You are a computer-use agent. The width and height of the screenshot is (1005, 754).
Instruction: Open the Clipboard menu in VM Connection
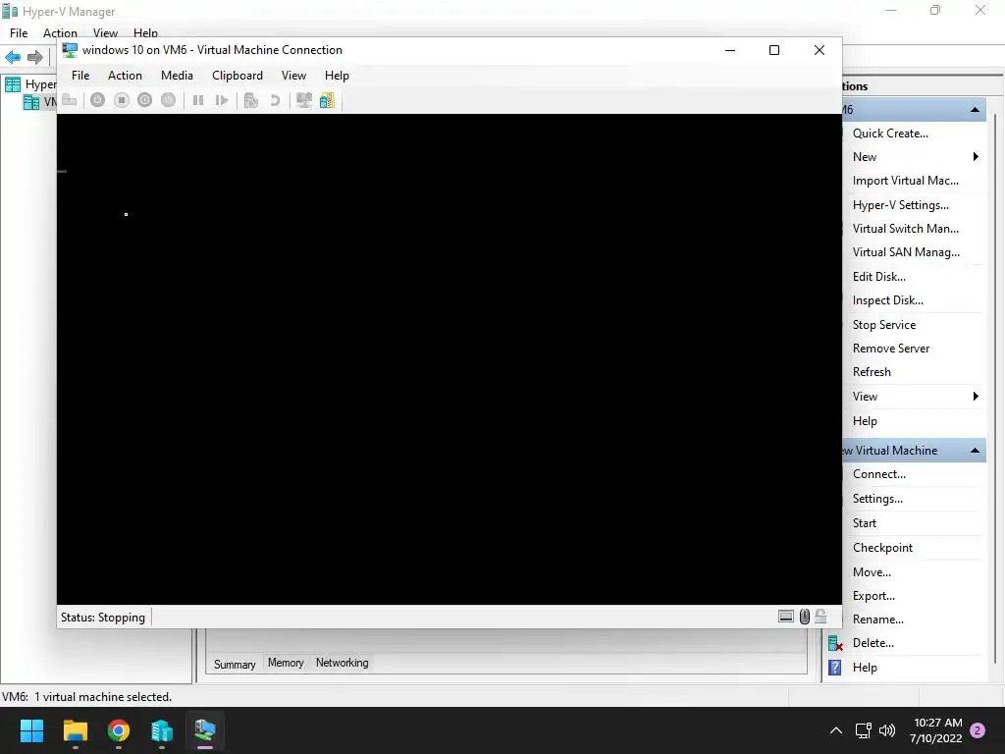coord(238,76)
